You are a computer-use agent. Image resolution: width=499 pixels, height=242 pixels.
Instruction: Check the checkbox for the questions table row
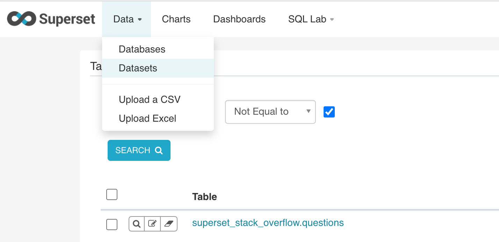point(111,225)
